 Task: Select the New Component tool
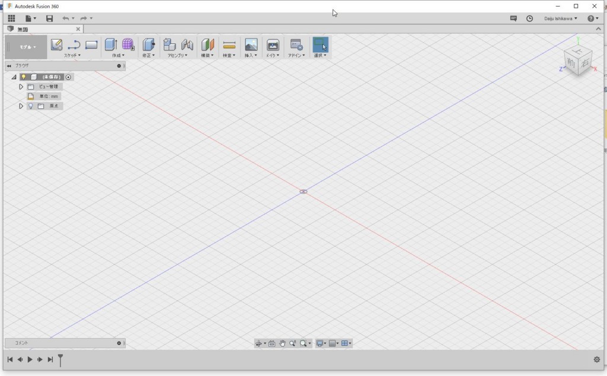coord(169,44)
